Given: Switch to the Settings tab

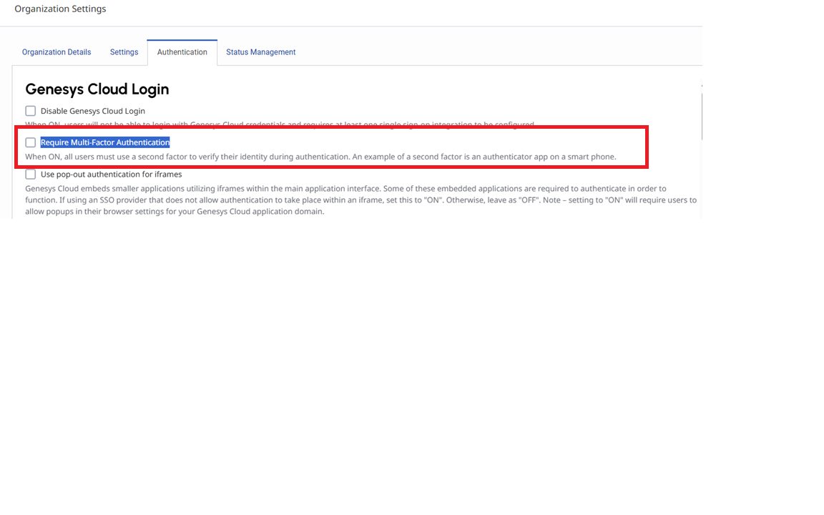Looking at the screenshot, I should 124,52.
